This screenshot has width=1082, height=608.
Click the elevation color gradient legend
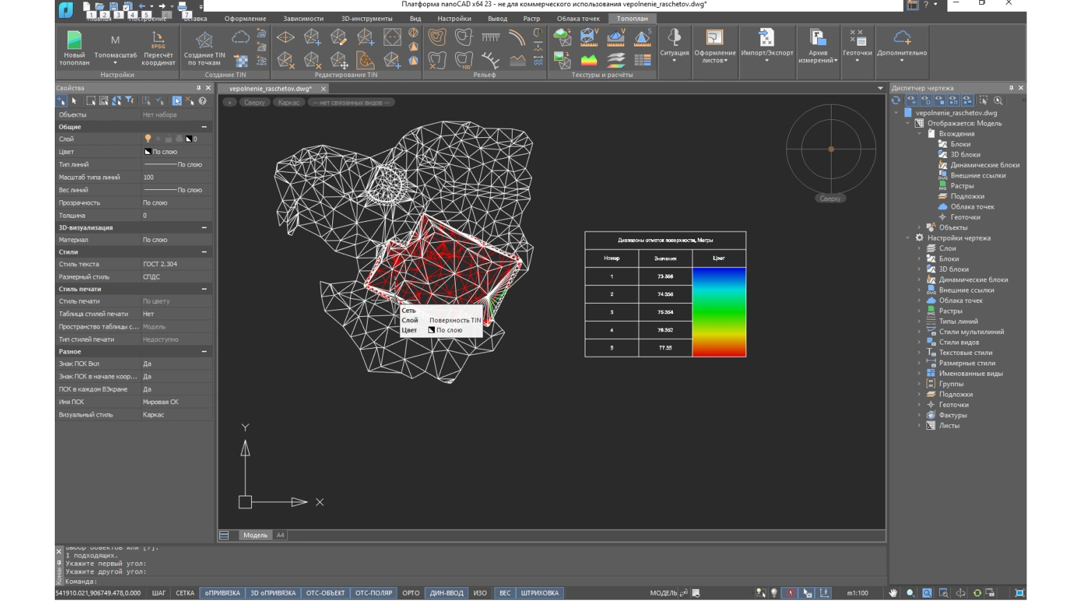pos(719,312)
